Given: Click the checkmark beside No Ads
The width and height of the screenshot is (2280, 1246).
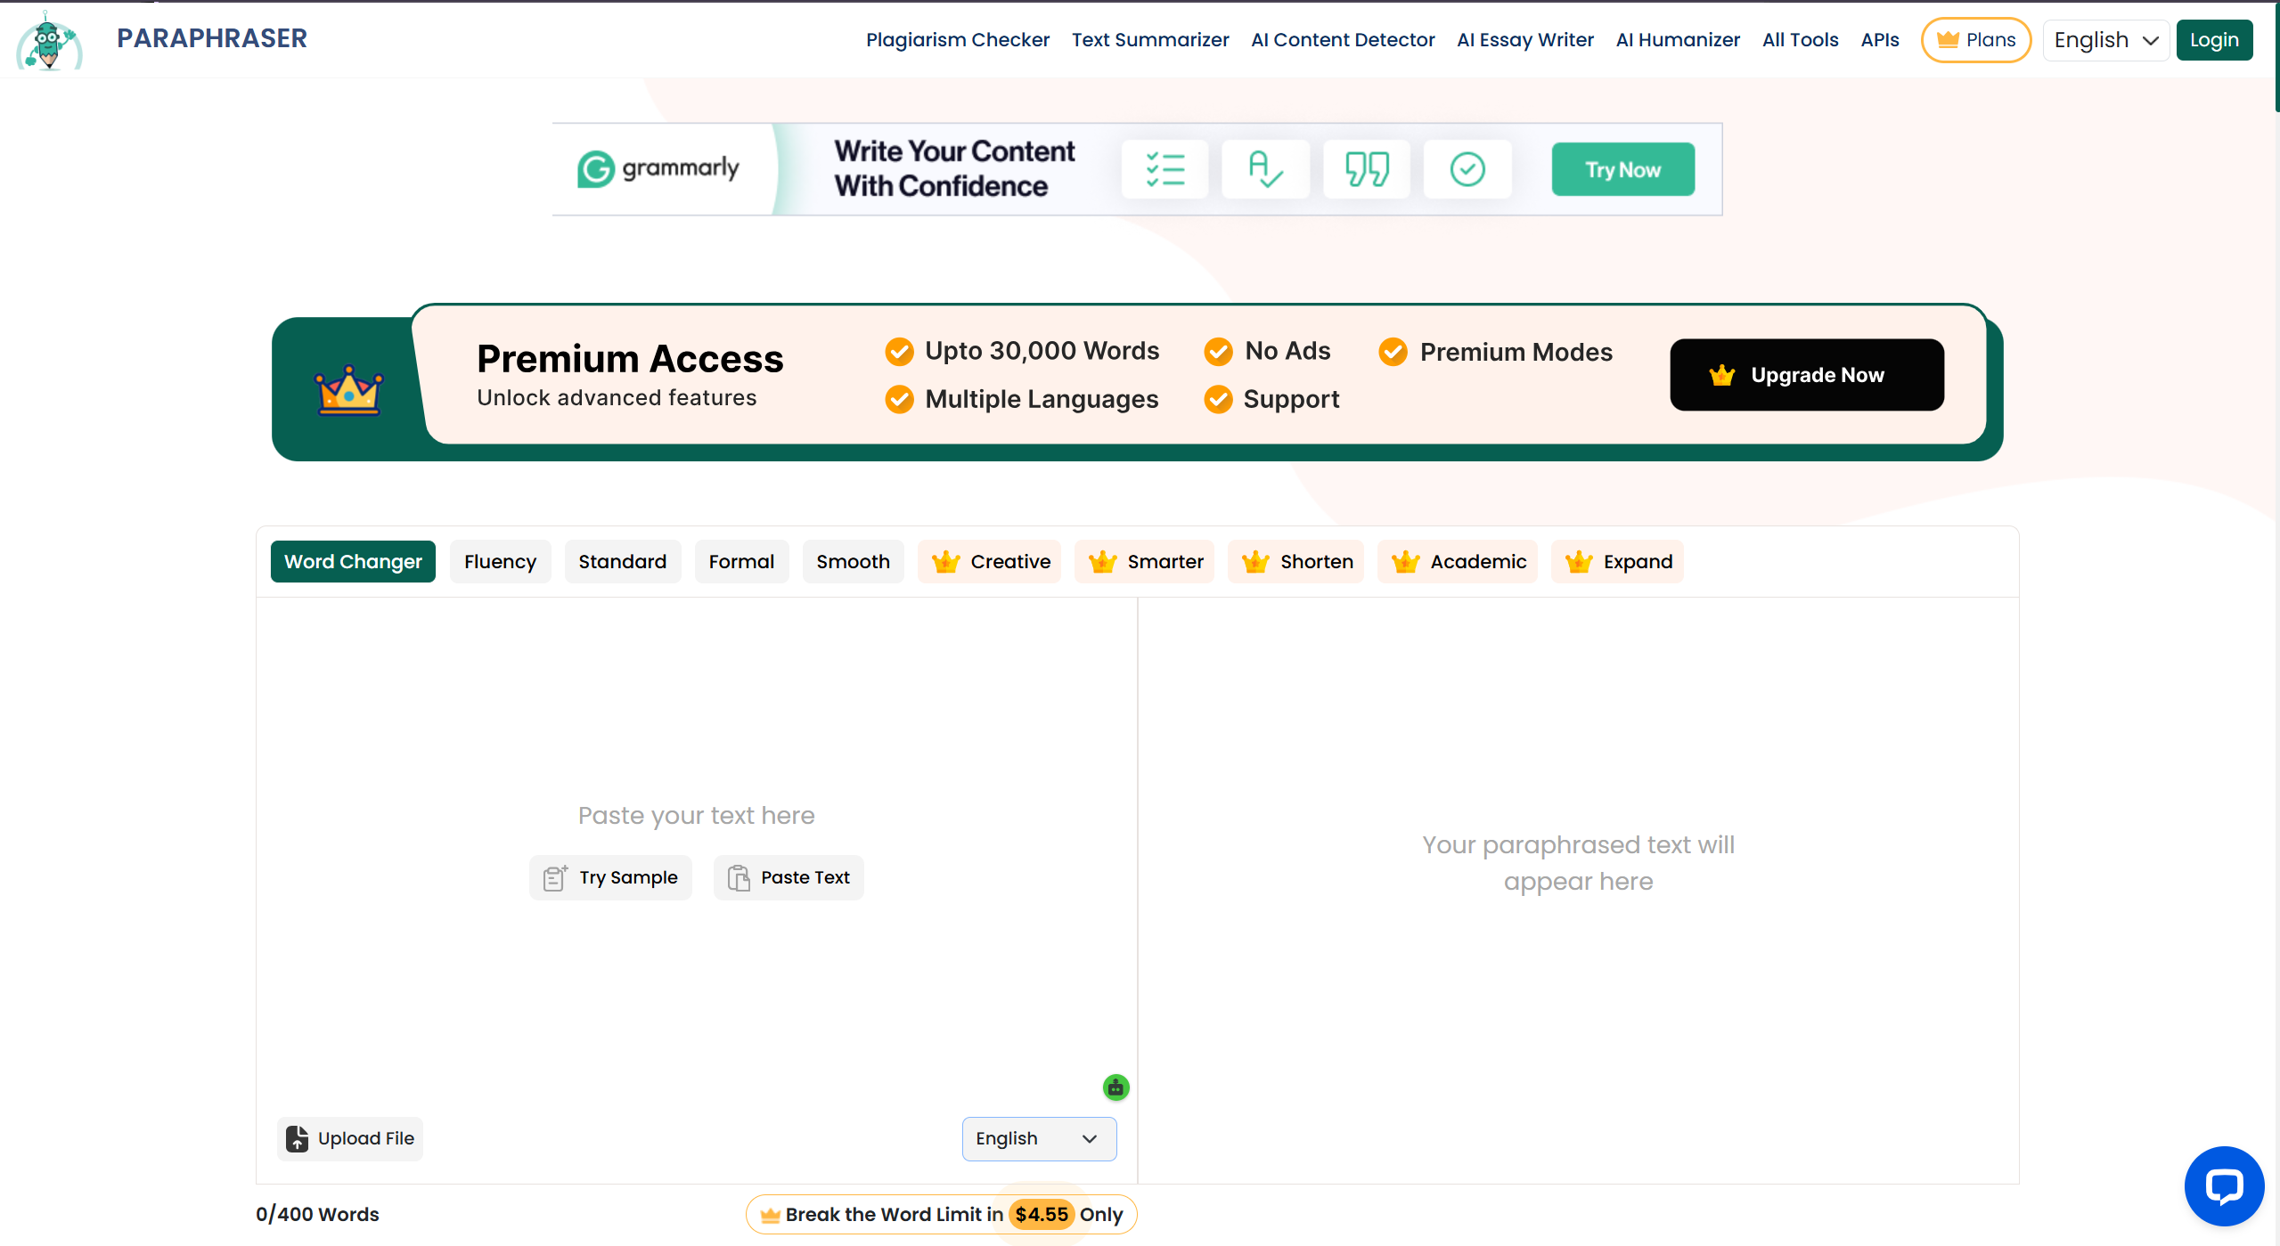Looking at the screenshot, I should click(x=1218, y=352).
